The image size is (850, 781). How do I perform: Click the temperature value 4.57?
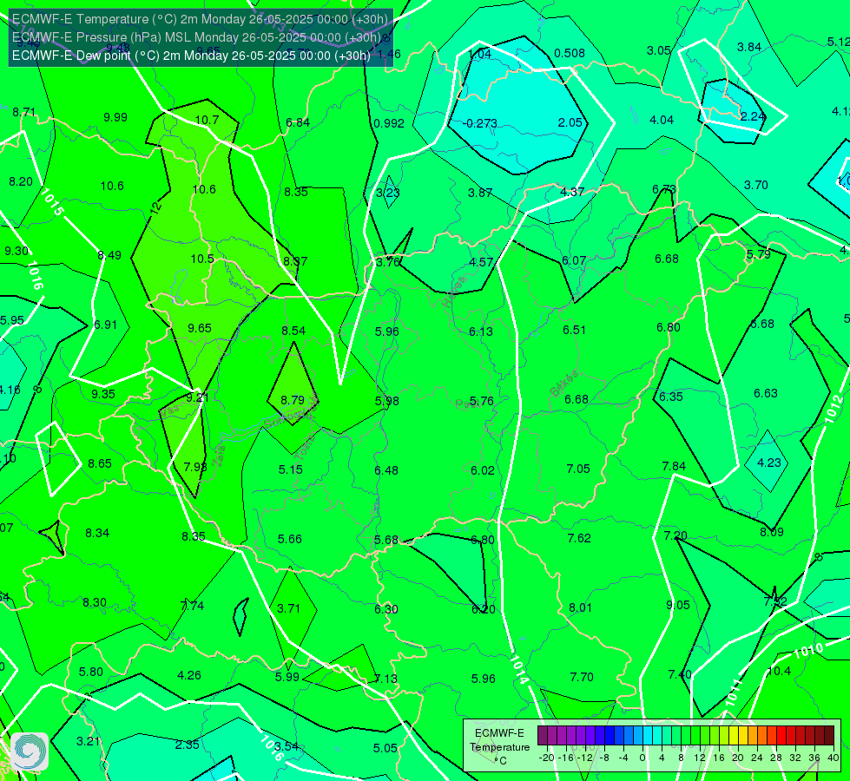pos(481,262)
